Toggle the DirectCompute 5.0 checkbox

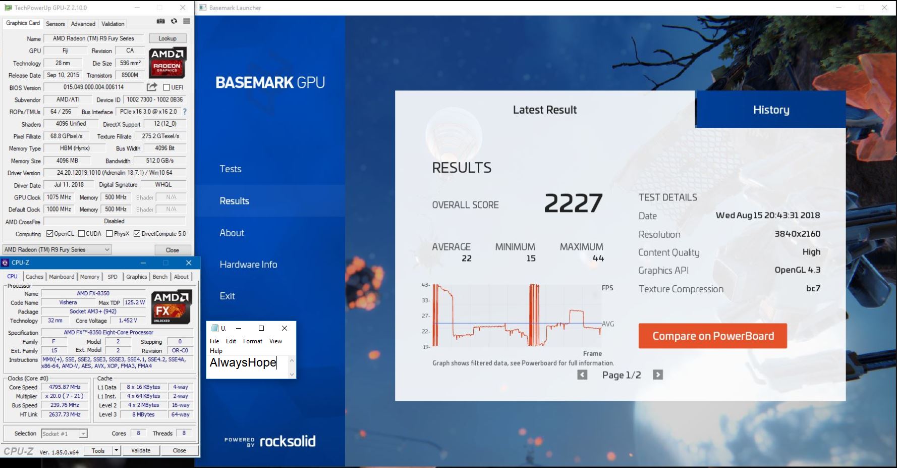pos(137,234)
